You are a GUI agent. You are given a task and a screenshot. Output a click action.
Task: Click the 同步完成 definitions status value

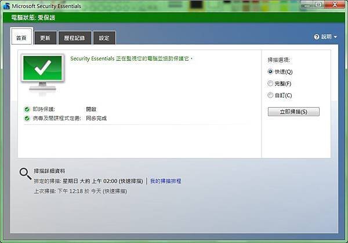96,119
